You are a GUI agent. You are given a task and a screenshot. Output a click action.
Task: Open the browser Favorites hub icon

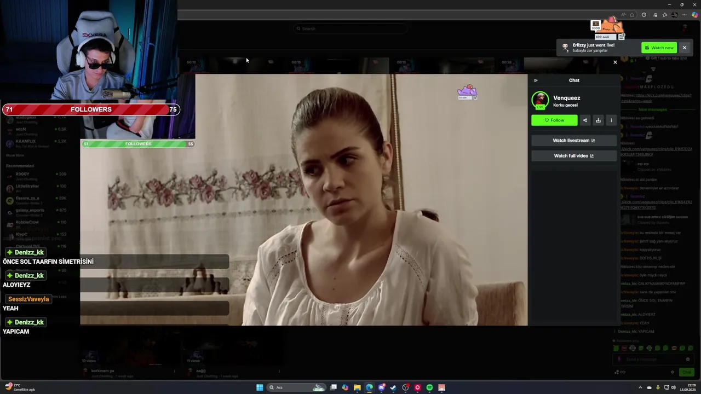[x=665, y=15]
